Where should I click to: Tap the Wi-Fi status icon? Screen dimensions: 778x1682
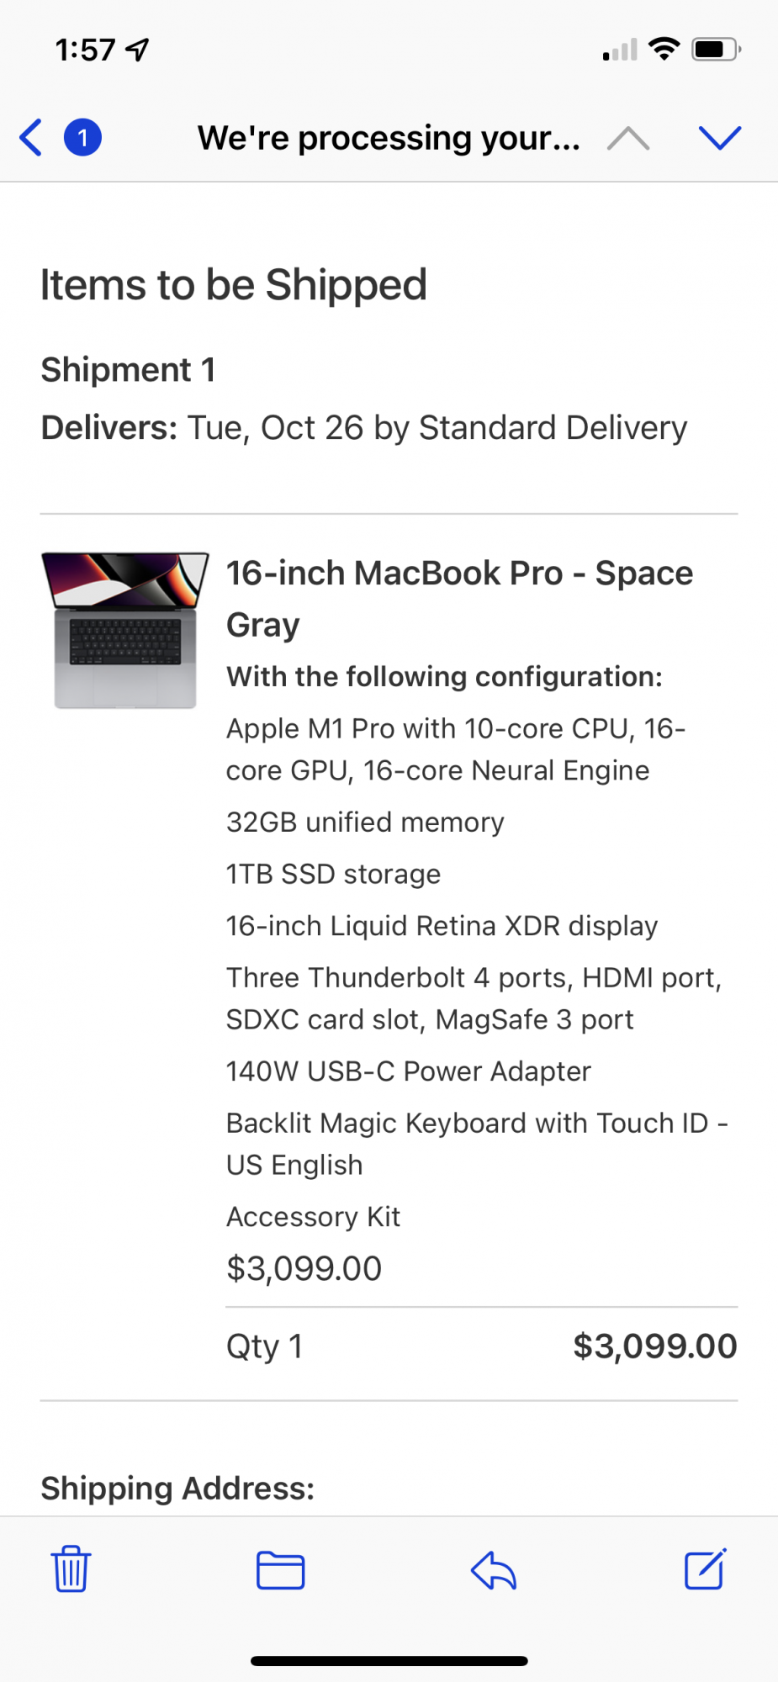pyautogui.click(x=664, y=49)
